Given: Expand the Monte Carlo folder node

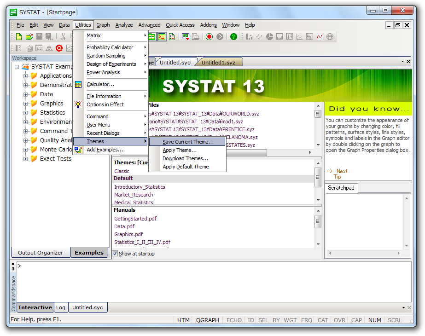Looking at the screenshot, I should 25,150.
